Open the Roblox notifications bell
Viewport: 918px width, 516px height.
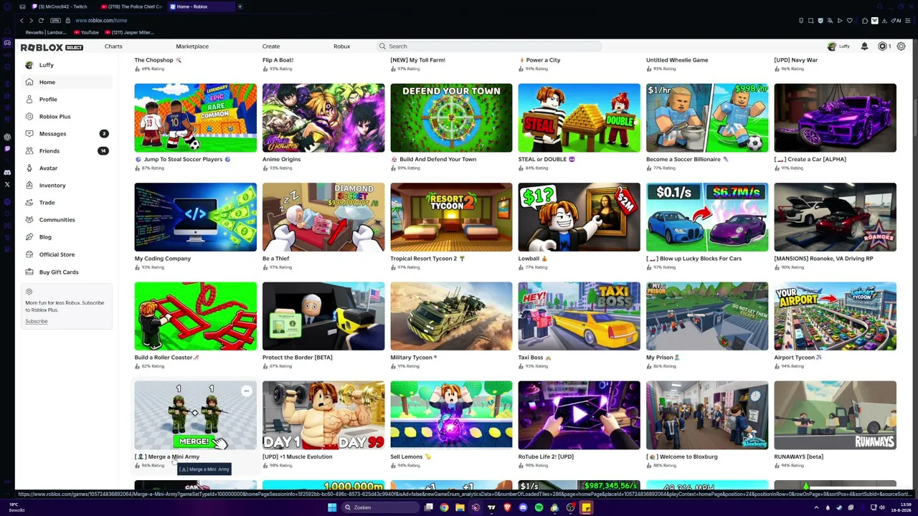tap(864, 47)
